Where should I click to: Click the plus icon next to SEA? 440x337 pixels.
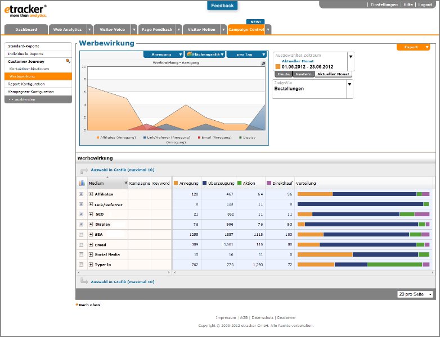(91, 234)
